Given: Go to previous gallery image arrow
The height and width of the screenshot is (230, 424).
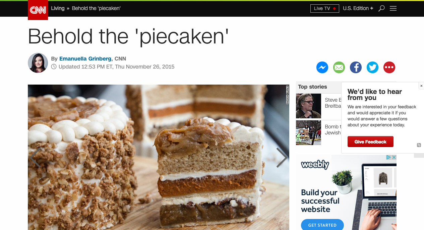Looking at the screenshot, I should (x=35, y=157).
